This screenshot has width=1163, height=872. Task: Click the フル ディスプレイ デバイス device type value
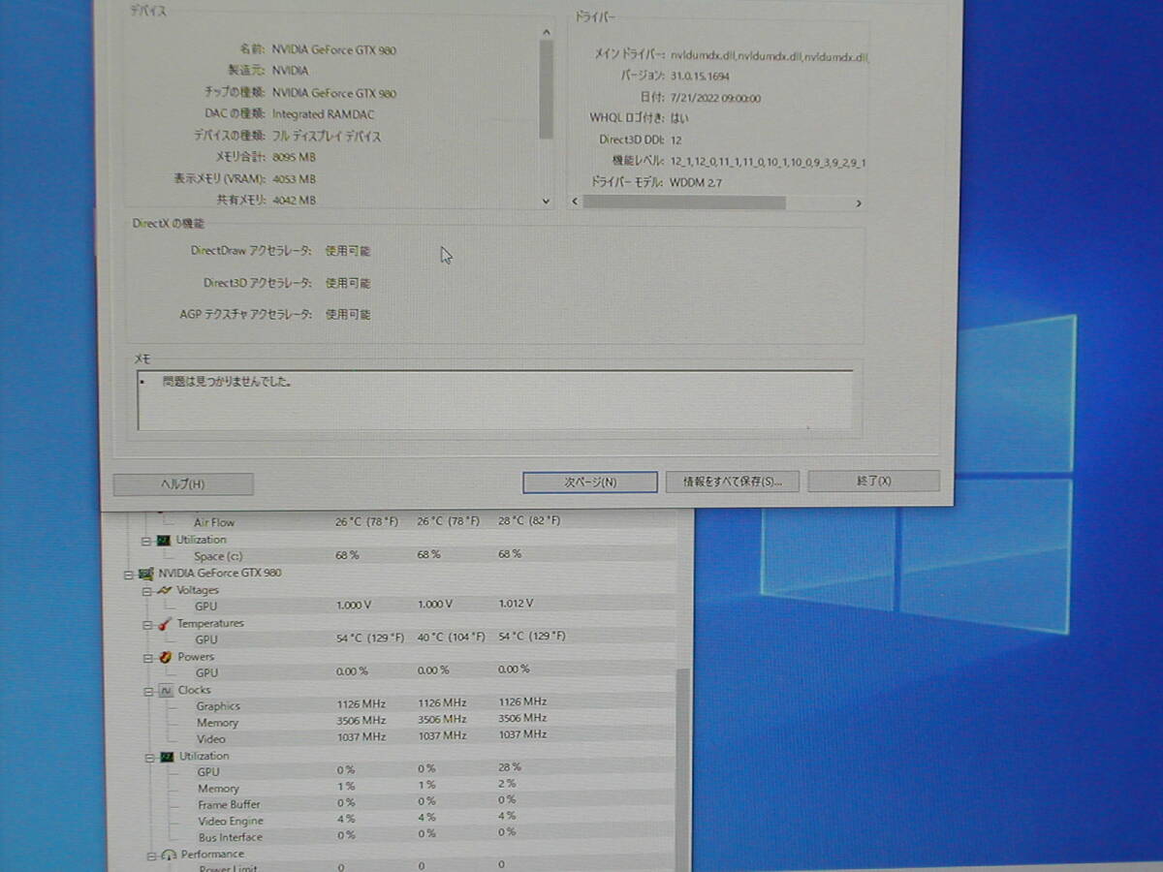tap(327, 137)
